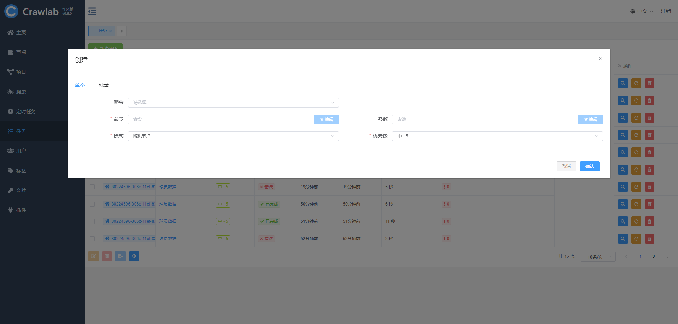Go to page 2 in pagination

point(654,257)
